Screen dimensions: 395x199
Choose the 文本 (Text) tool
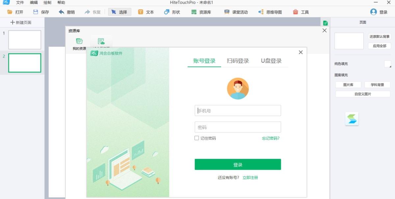(x=146, y=12)
